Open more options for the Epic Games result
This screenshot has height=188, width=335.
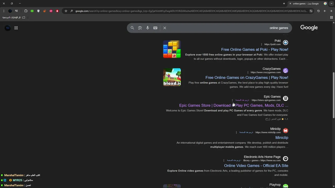pos(232,100)
